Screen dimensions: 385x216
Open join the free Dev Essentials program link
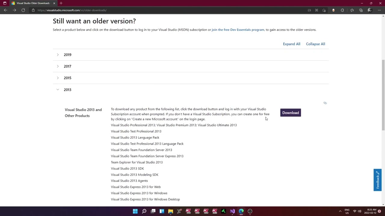[x=238, y=30]
